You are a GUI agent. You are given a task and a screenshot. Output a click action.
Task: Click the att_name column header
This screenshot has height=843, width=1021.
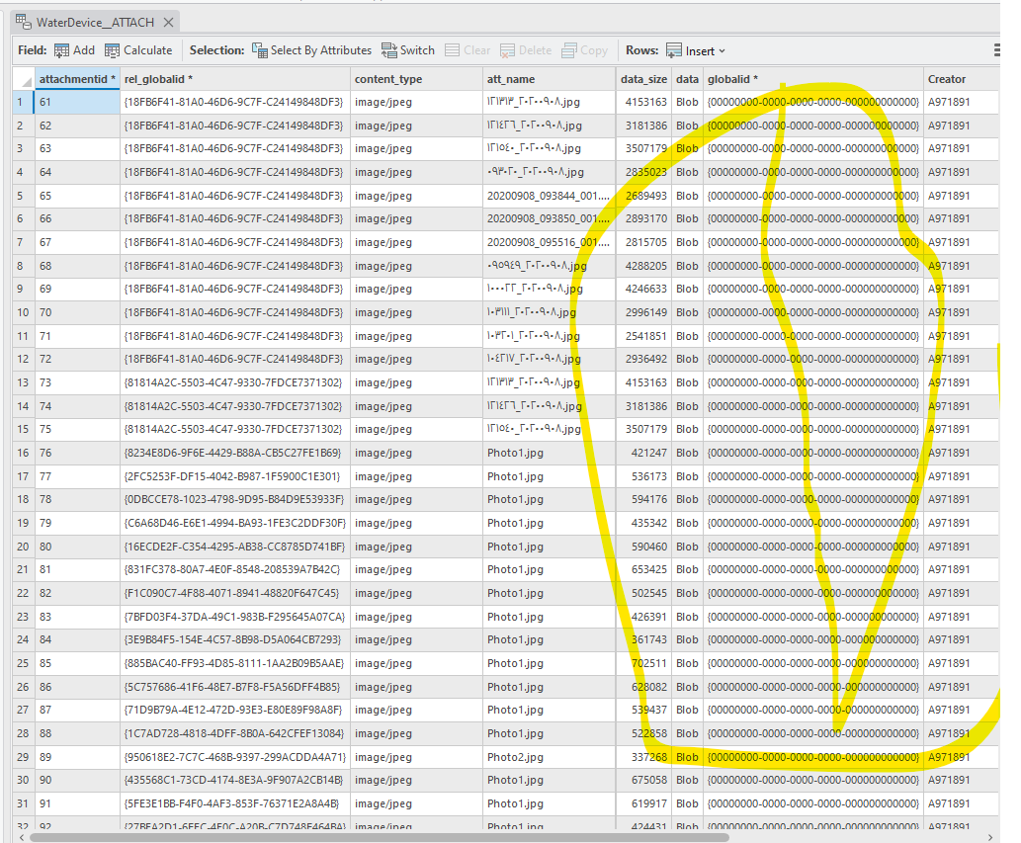coord(524,78)
